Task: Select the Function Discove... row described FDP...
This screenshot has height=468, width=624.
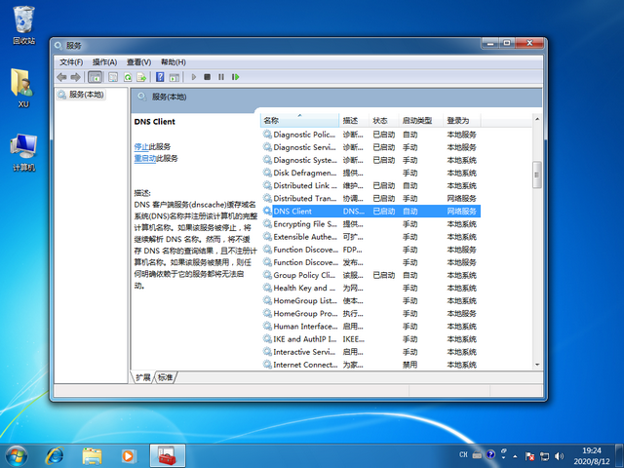Action: 370,250
